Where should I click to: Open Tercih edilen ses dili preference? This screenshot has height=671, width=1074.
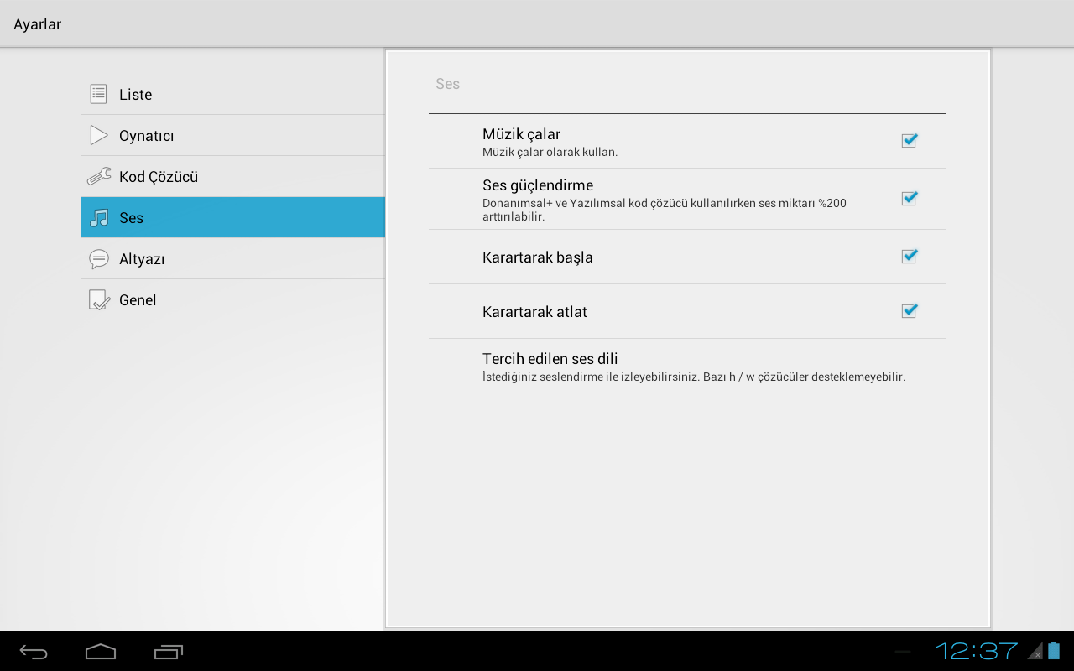[687, 367]
